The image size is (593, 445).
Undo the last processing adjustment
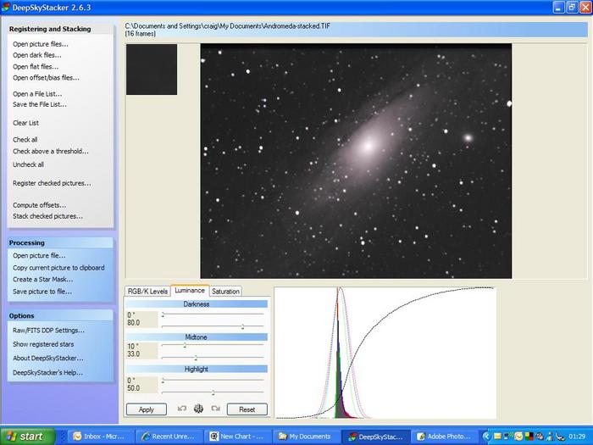(182, 409)
